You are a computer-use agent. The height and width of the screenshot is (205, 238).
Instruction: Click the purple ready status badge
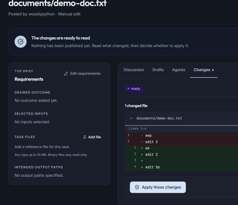(x=133, y=89)
